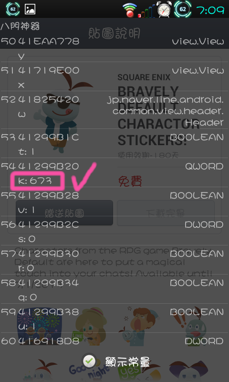Tap the right battery 62 indicator beside clock
The height and width of the screenshot is (382, 229).
183,9
